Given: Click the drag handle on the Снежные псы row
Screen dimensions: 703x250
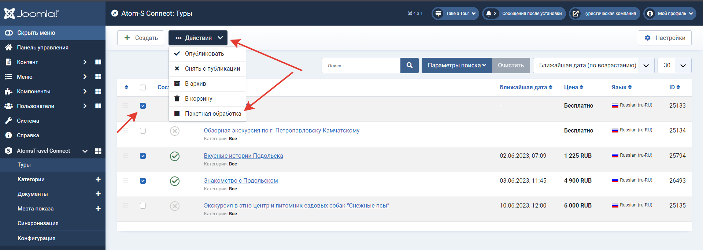Looking at the screenshot, I should [x=126, y=205].
